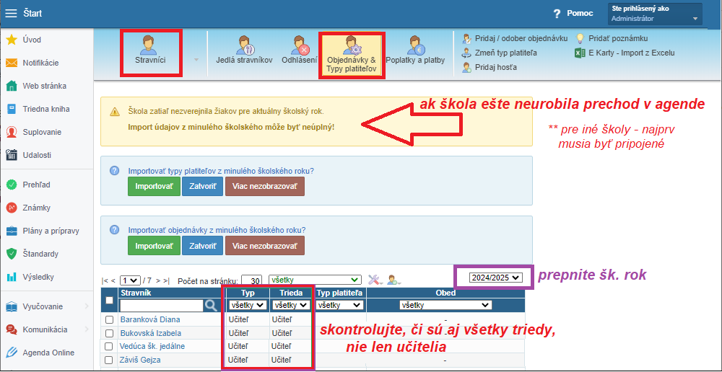The image size is (722, 372).
Task: Toggle the select-all checkbox in table header
Action: click(x=110, y=300)
